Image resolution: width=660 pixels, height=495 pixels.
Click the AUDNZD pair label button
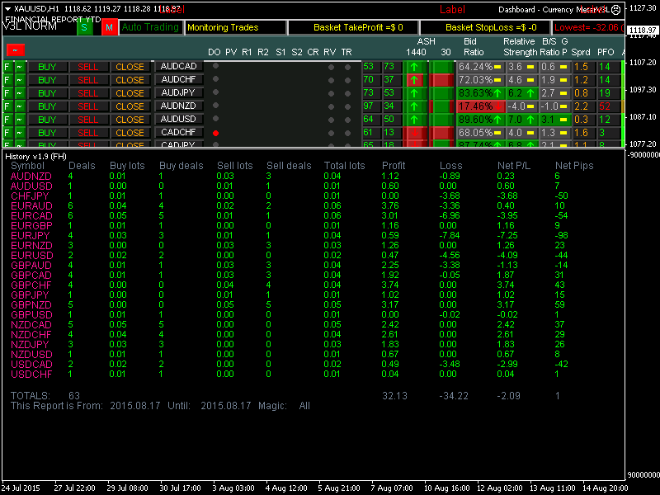178,106
